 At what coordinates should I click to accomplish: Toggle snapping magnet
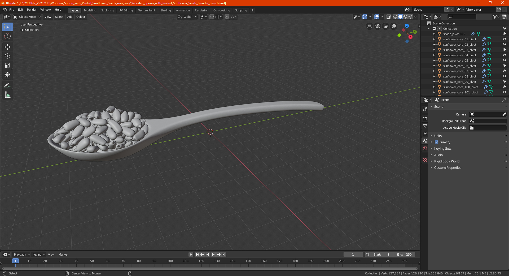(x=212, y=17)
